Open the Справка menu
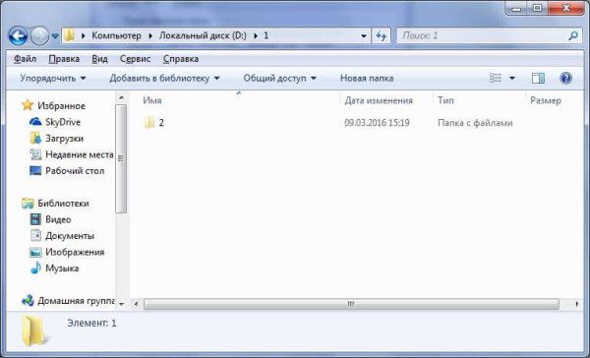The image size is (590, 358). coord(181,59)
